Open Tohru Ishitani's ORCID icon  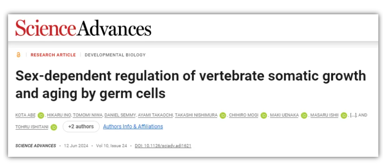point(54,127)
